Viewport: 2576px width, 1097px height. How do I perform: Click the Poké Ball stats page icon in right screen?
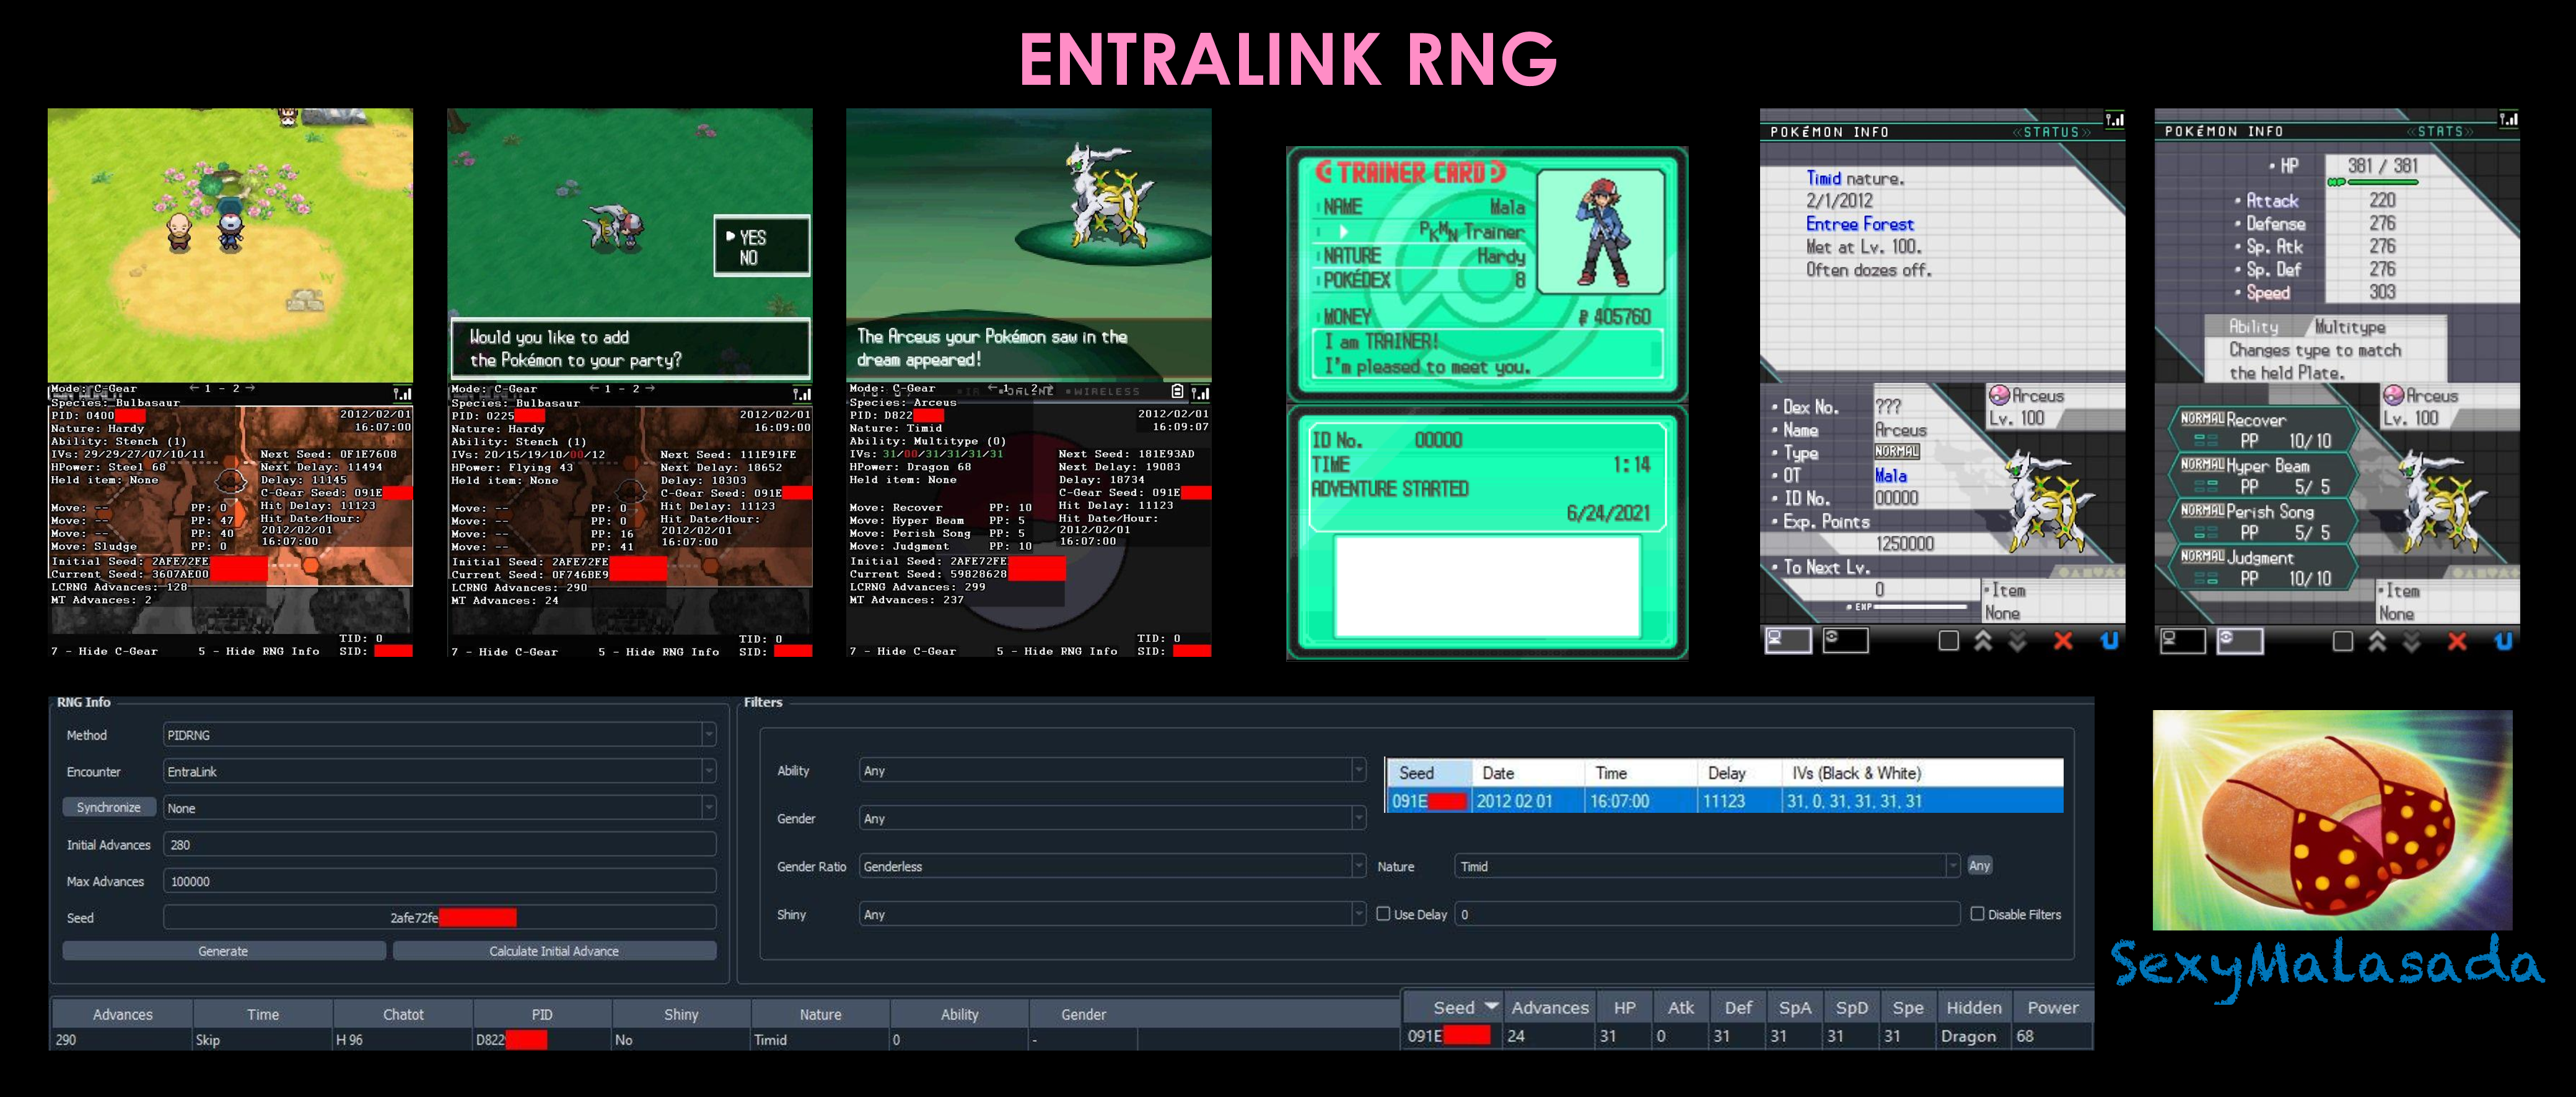coord(2239,640)
